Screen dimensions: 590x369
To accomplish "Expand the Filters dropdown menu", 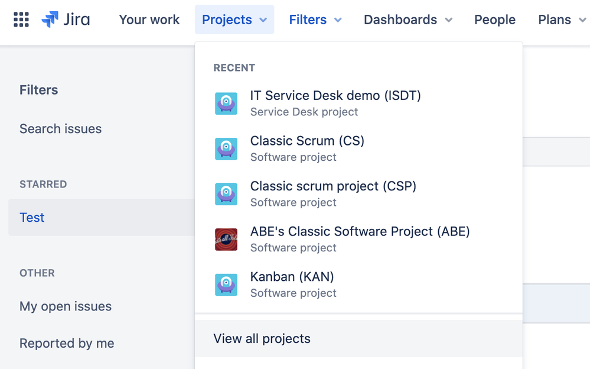I will point(315,20).
